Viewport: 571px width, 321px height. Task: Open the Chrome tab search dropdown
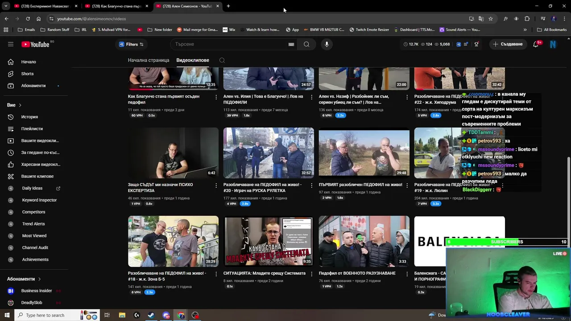tap(6, 6)
